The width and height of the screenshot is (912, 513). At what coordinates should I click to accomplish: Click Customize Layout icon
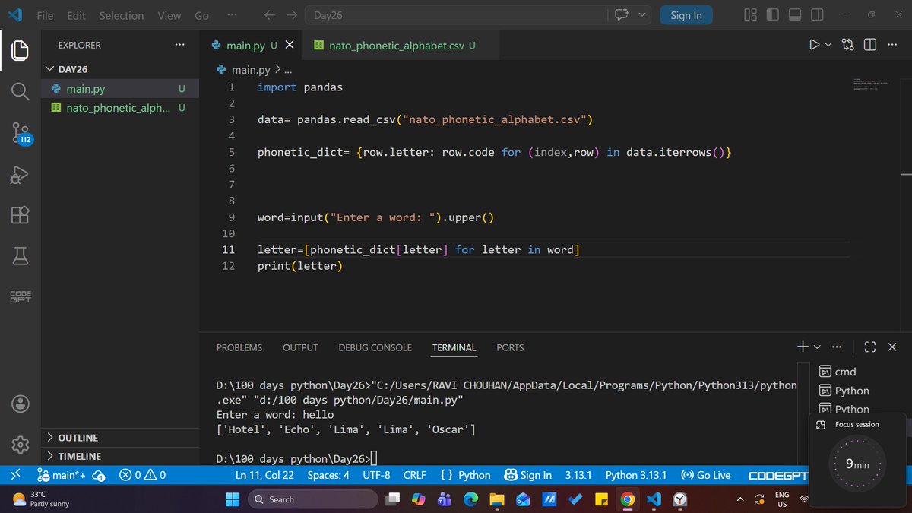(750, 15)
